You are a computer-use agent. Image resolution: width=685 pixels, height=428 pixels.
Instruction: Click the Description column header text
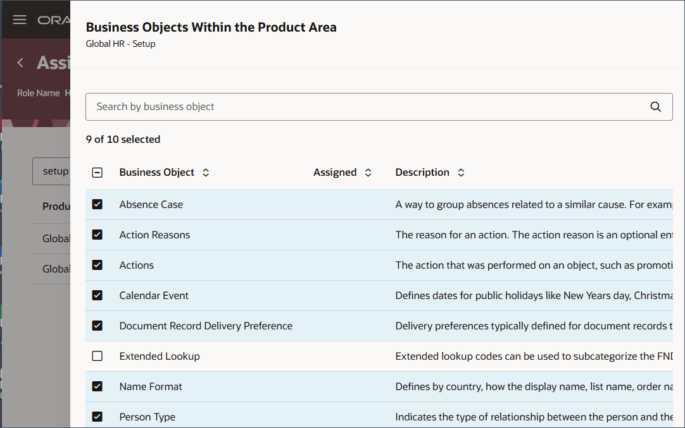point(422,173)
